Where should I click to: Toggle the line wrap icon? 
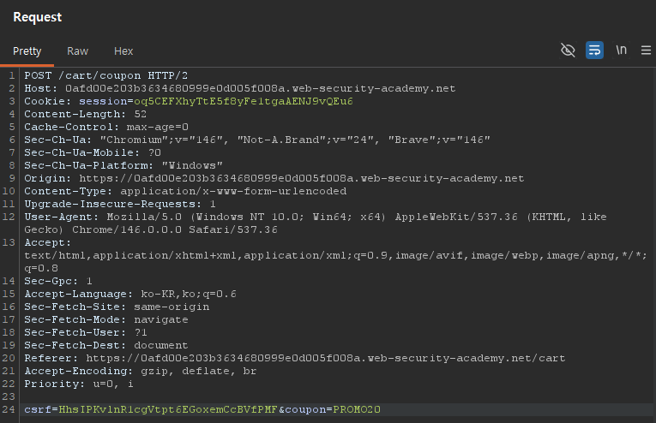coord(594,51)
